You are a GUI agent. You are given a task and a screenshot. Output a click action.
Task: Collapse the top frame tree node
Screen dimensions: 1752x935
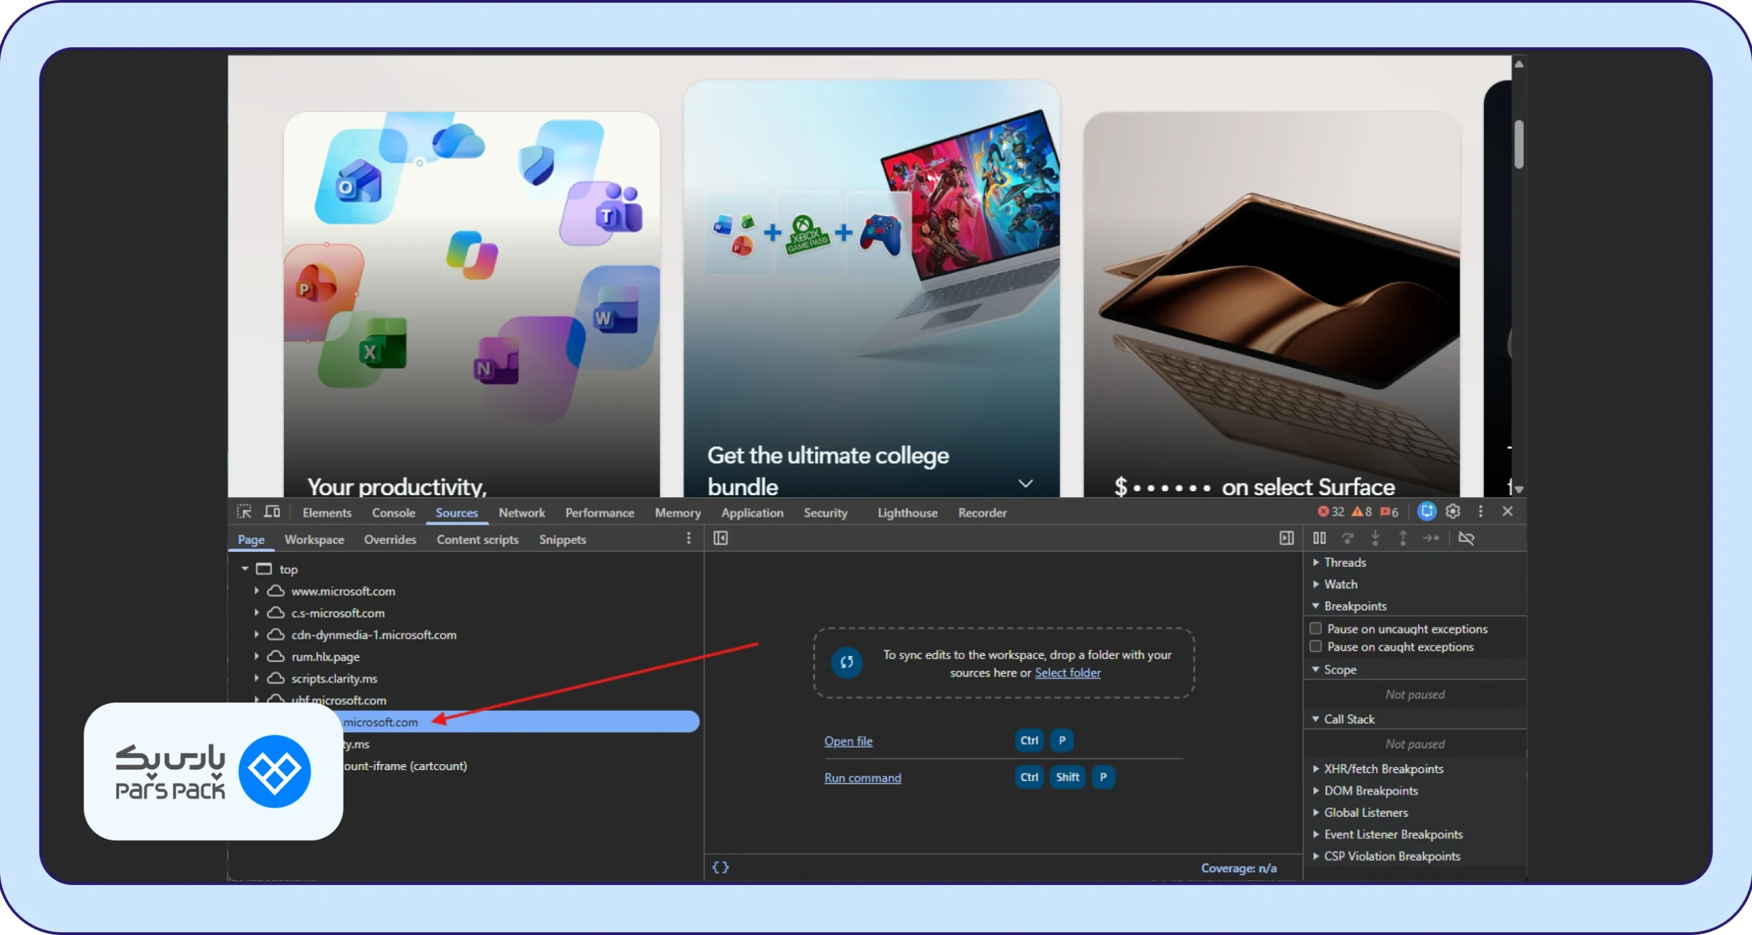click(244, 568)
